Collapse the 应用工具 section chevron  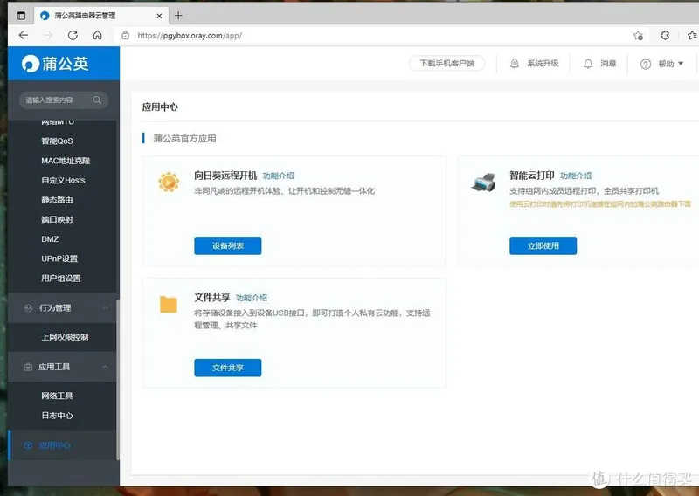(105, 367)
